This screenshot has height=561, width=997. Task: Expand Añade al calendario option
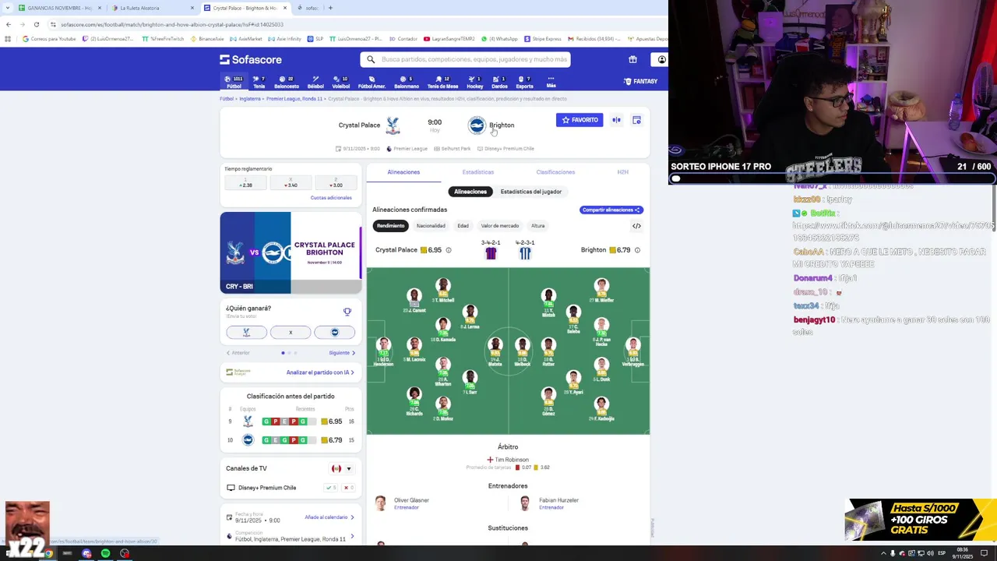pos(329,517)
